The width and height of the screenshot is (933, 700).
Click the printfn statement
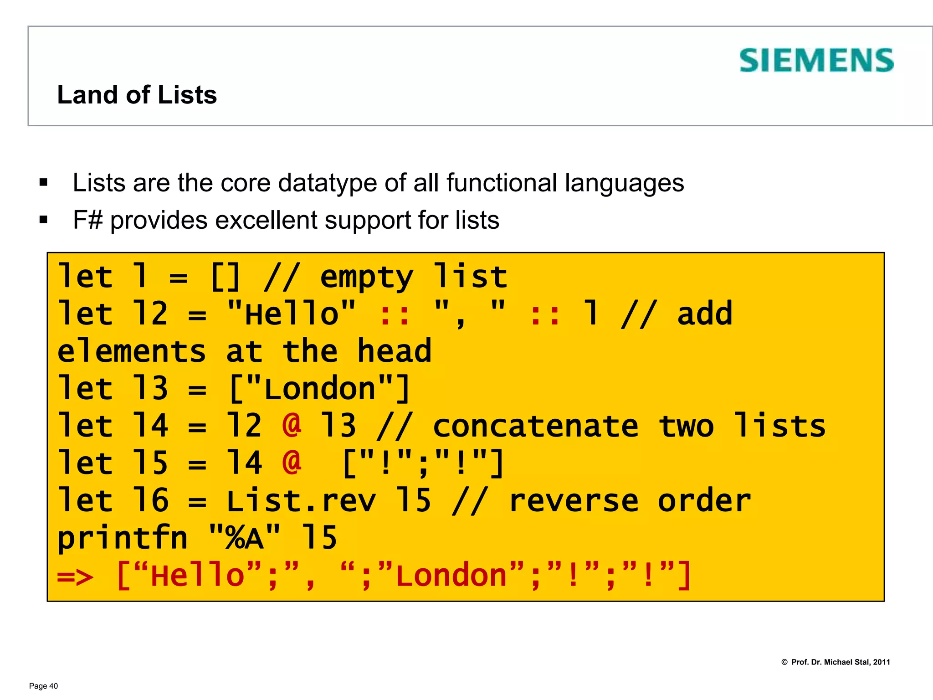[197, 538]
